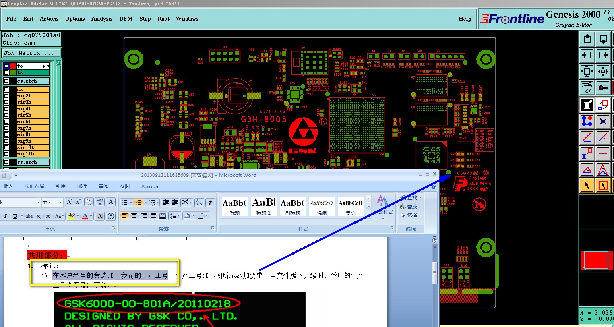Open the Rout menu in Genesis
614x327 pixels.
[163, 19]
